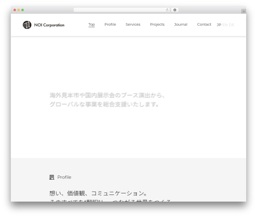
Task: Minimize the window with yellow button
Action: tap(19, 10)
